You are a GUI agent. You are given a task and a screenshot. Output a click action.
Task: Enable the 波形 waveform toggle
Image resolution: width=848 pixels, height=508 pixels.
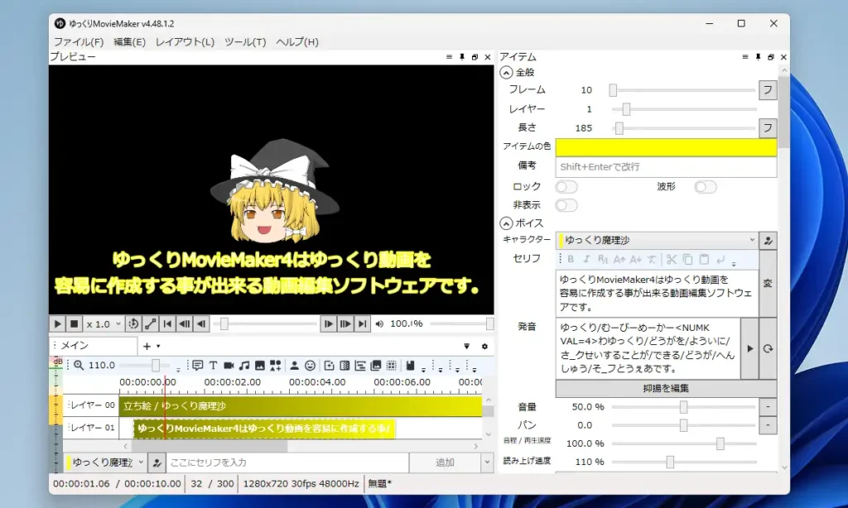[705, 187]
